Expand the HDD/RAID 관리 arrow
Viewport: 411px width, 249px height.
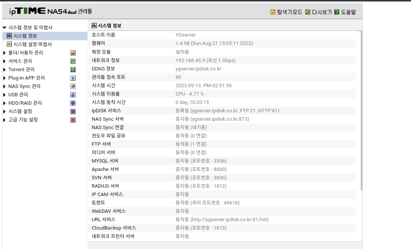[4, 103]
